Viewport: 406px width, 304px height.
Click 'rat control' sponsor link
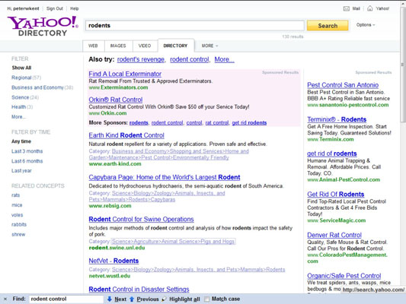[217, 122]
